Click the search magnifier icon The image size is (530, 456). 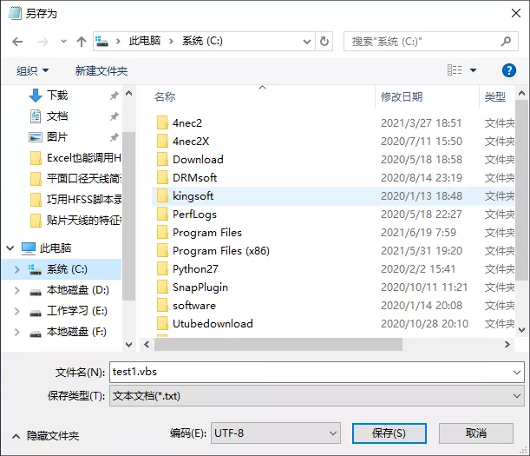[x=506, y=42]
